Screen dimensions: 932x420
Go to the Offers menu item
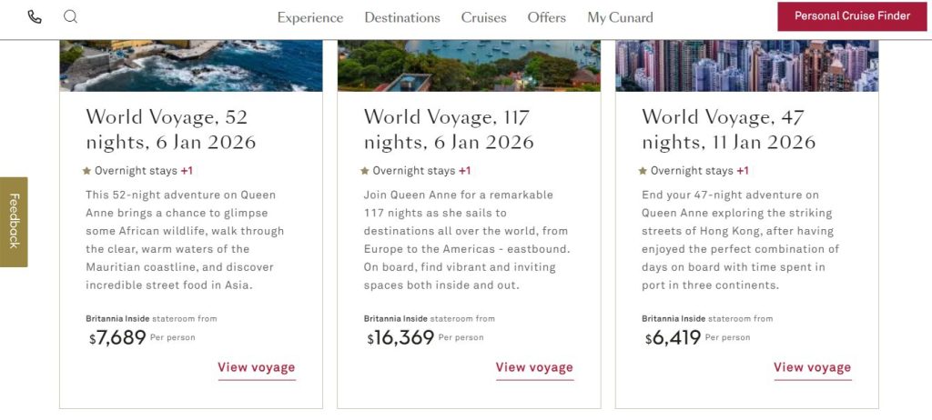point(546,18)
